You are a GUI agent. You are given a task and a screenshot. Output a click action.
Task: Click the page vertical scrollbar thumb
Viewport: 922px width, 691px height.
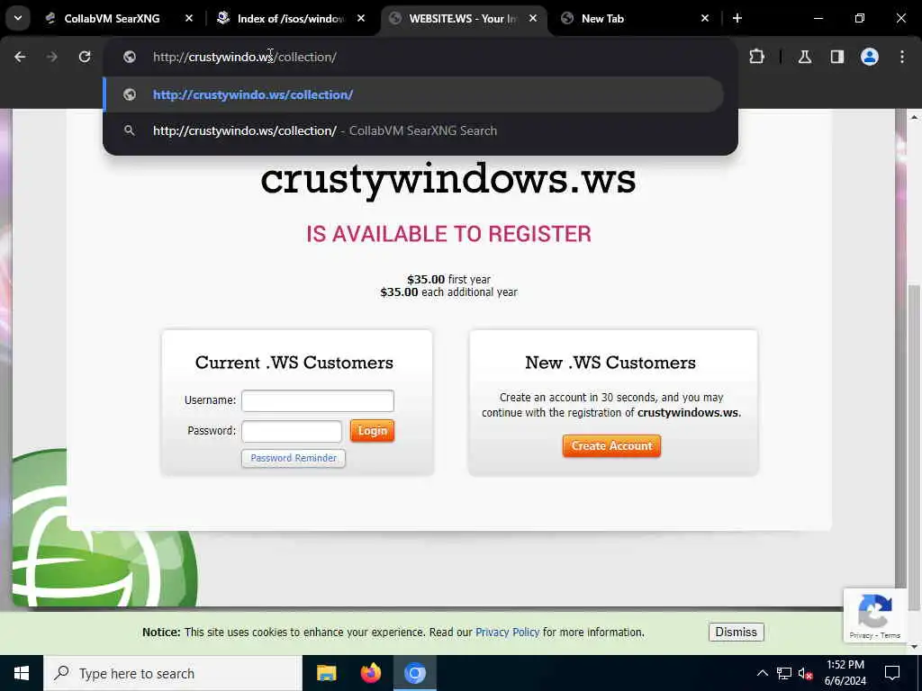click(x=914, y=446)
